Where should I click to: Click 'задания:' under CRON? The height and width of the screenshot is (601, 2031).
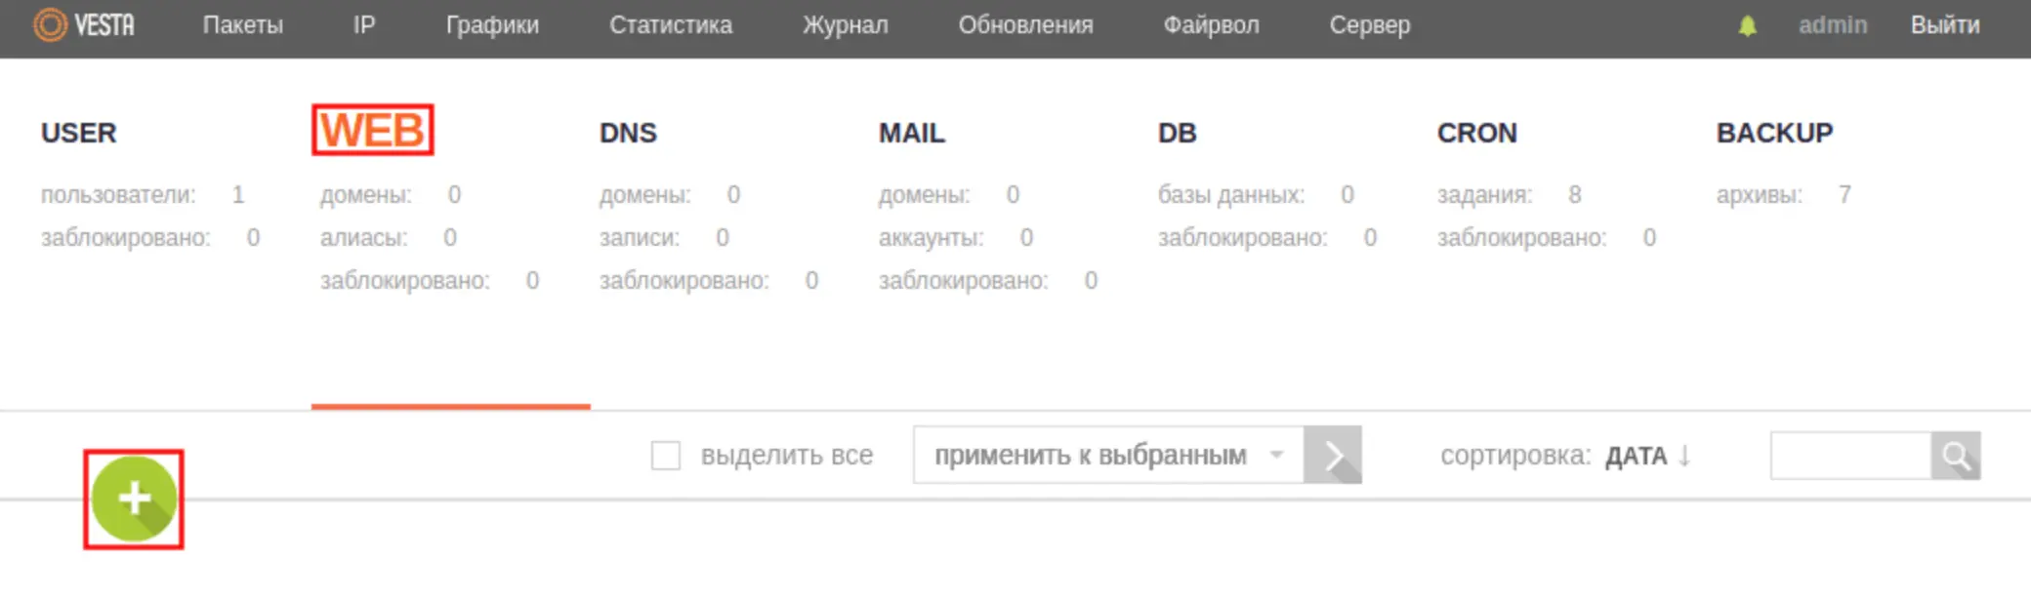point(1485,195)
